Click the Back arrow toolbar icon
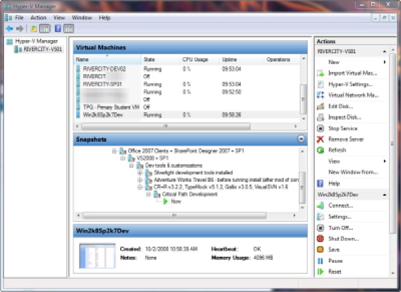401x292 pixels. [x=10, y=28]
